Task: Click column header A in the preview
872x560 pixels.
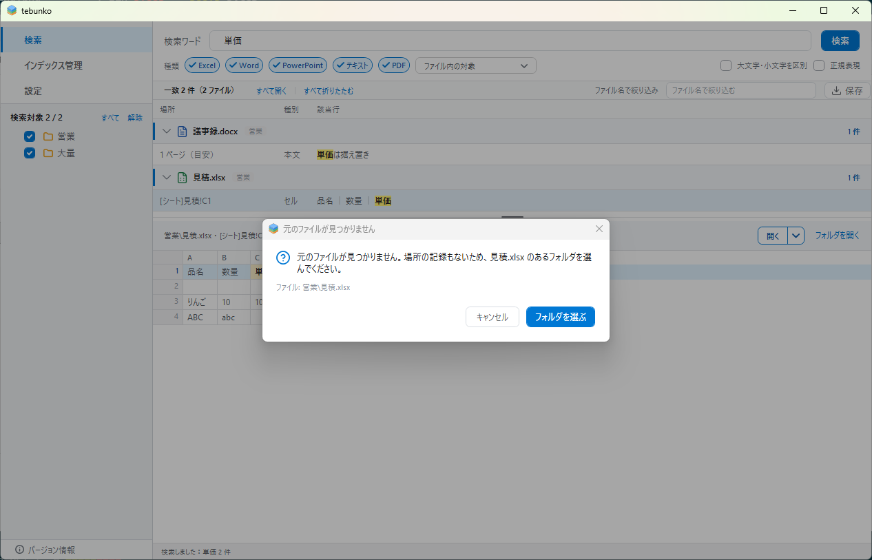Action: click(200, 258)
